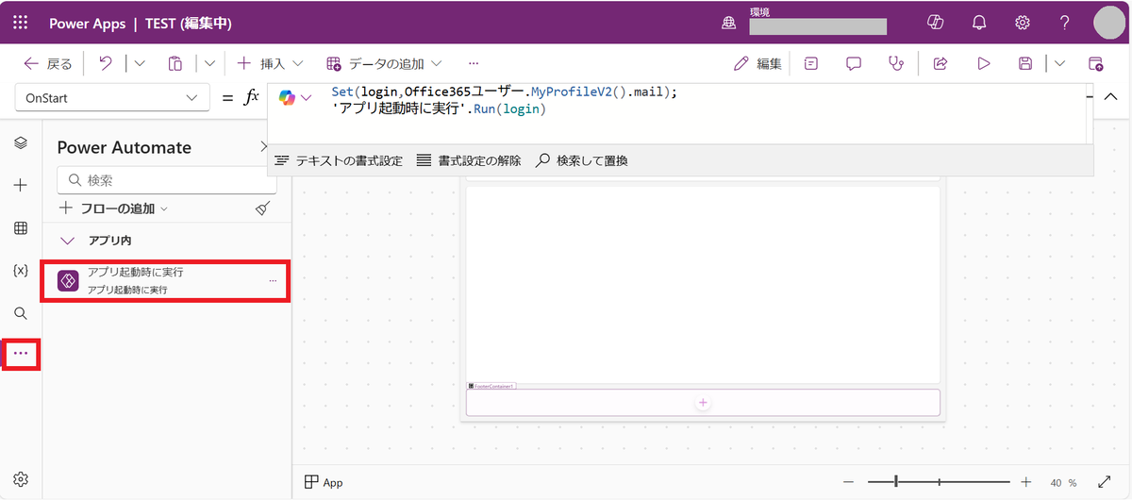Viewport: 1132px width, 500px height.
Task: Expand the save options dropdown
Action: 1059,63
